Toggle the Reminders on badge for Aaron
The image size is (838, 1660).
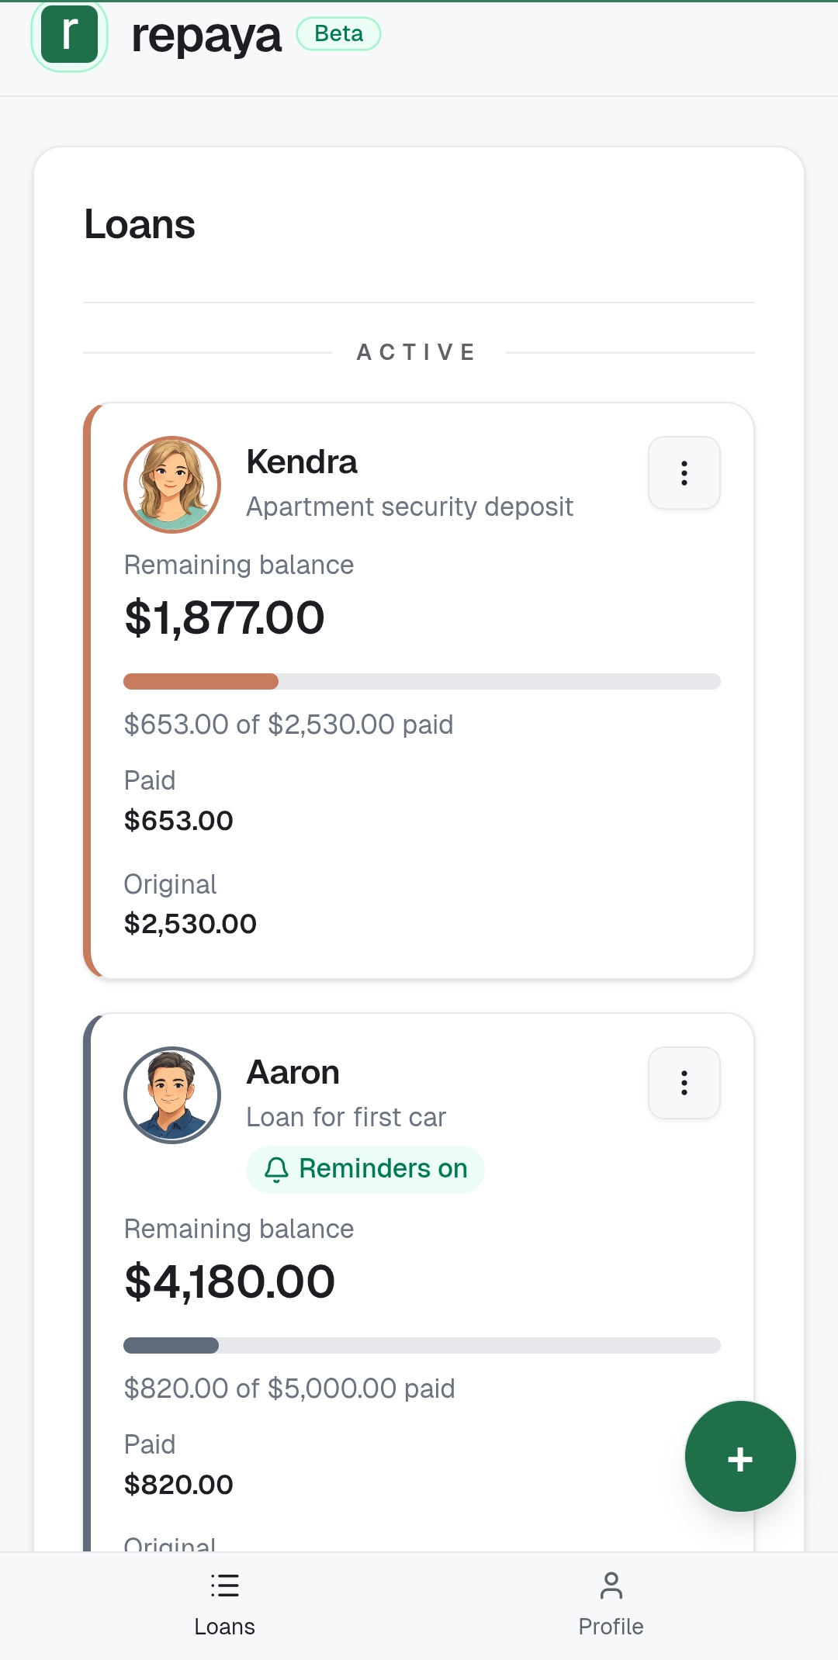(x=365, y=1168)
